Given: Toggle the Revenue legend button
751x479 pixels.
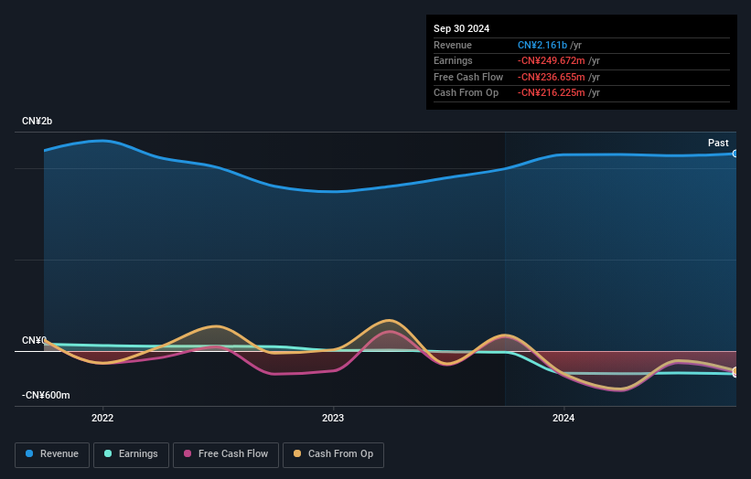Looking at the screenshot, I should click(52, 454).
